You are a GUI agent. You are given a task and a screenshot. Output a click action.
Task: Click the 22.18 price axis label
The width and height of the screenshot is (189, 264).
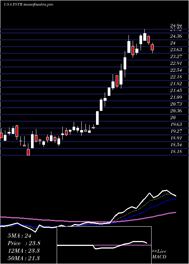[176, 77]
